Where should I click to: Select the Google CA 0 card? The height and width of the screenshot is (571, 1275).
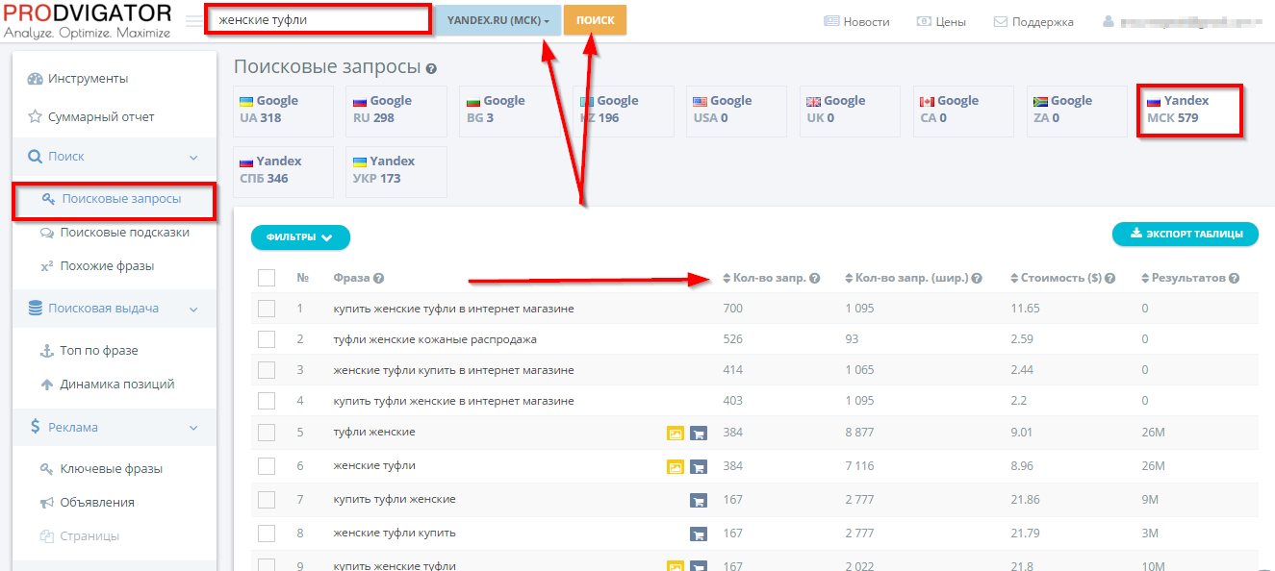(x=963, y=110)
